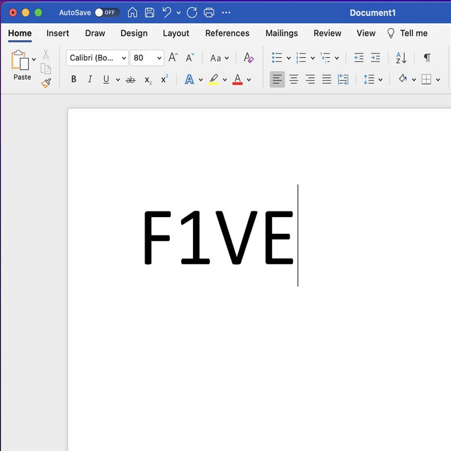This screenshot has width=451, height=451.
Task: Open the font color dropdown arrow
Action: (249, 80)
